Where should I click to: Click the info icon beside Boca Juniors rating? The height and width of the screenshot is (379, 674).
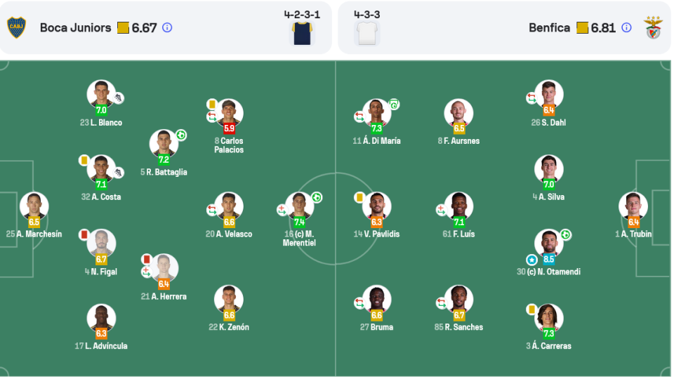click(167, 28)
